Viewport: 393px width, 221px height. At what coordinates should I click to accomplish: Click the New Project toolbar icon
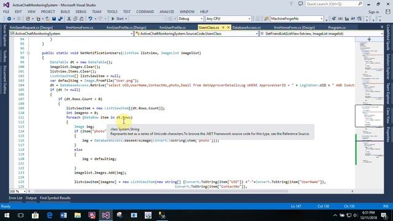click(x=28, y=19)
